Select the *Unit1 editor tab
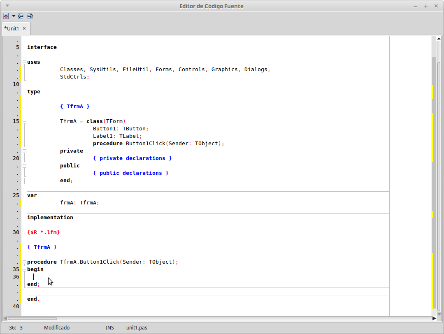 click(x=12, y=28)
